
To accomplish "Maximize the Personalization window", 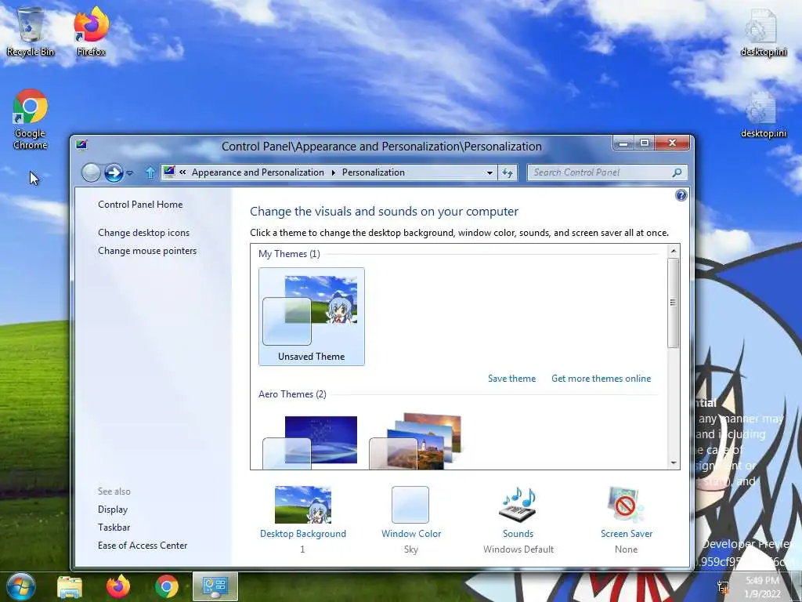I will [x=644, y=143].
